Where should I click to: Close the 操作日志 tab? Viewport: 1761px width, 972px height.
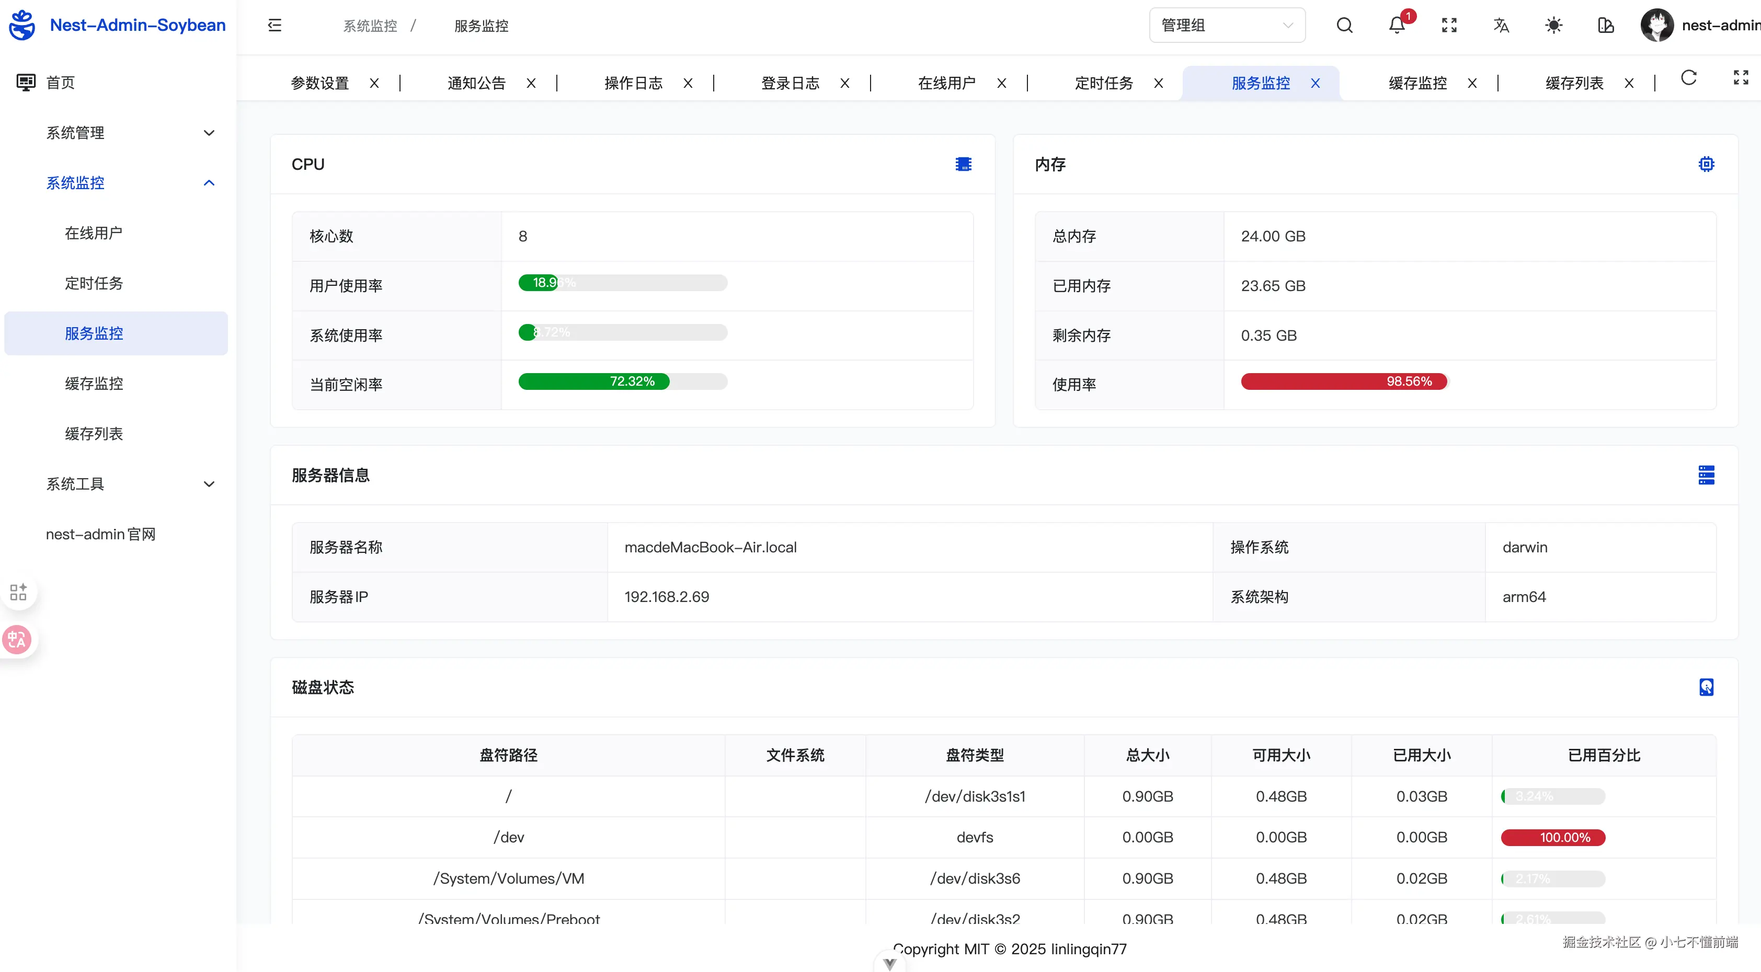pos(688,83)
